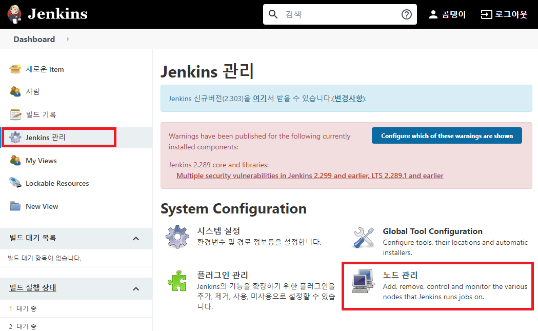538x331 pixels.
Task: Open the search help question mark icon
Action: point(407,14)
